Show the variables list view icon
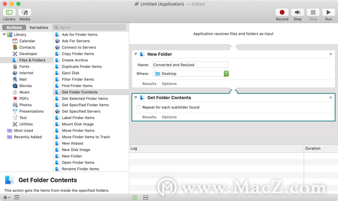Screen dimensions: 338x201 point(146,197)
